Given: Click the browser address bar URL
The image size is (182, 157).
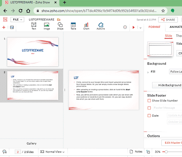Looking at the screenshot, I should point(99,11).
